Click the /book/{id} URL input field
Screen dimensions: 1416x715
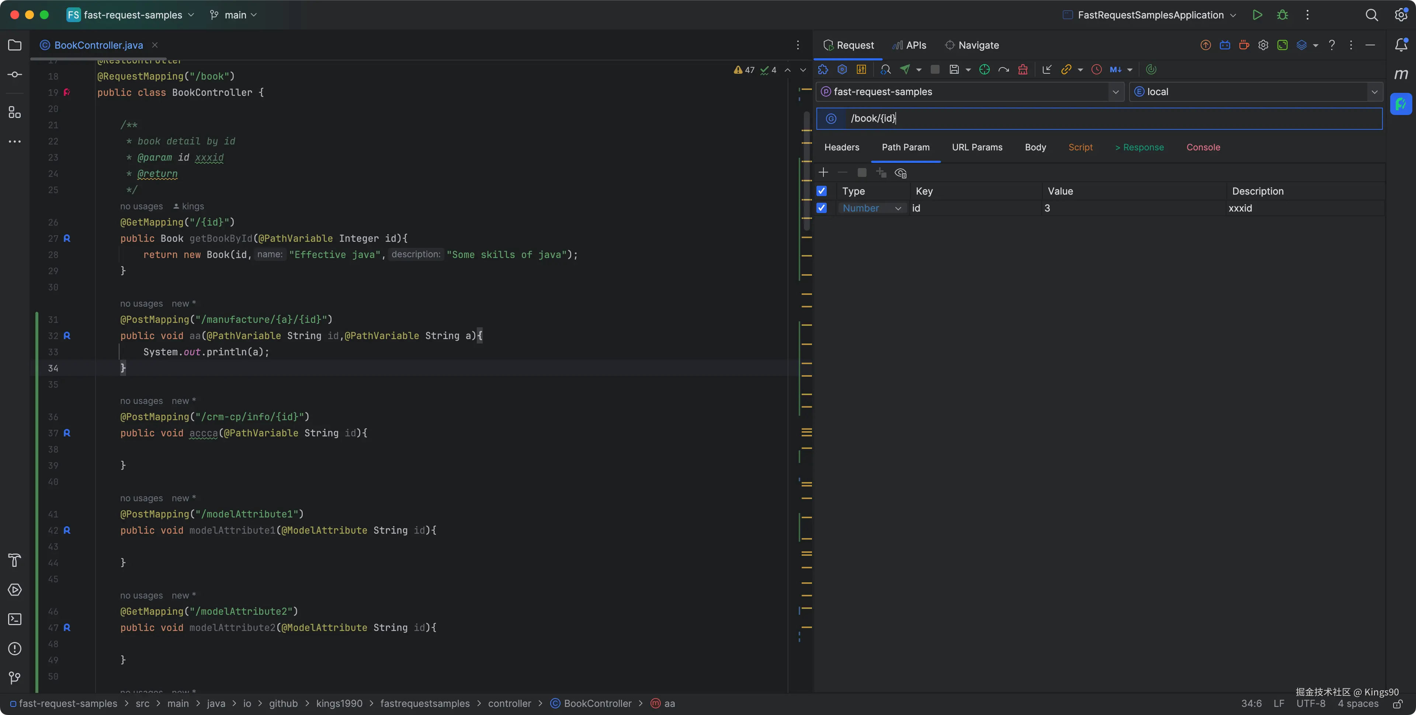[x=1099, y=119]
